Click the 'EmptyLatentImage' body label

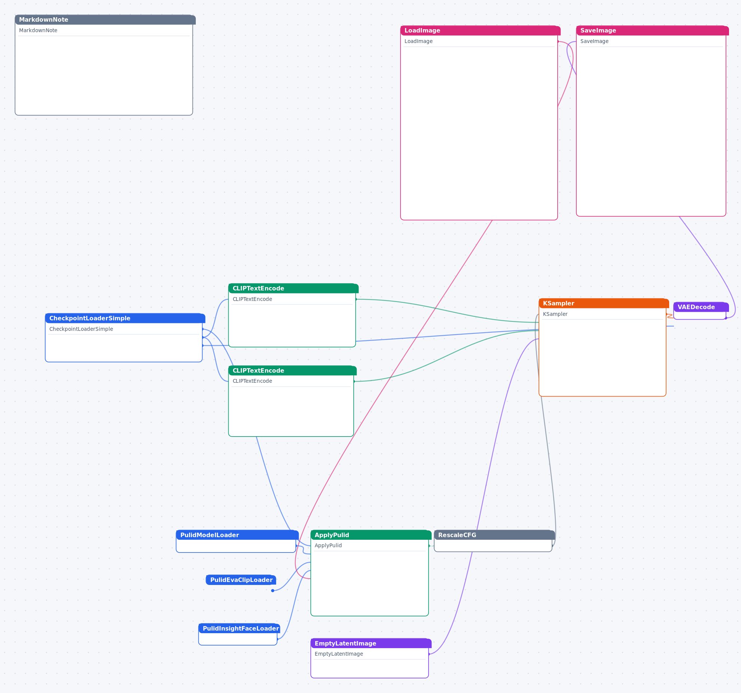tap(339, 654)
